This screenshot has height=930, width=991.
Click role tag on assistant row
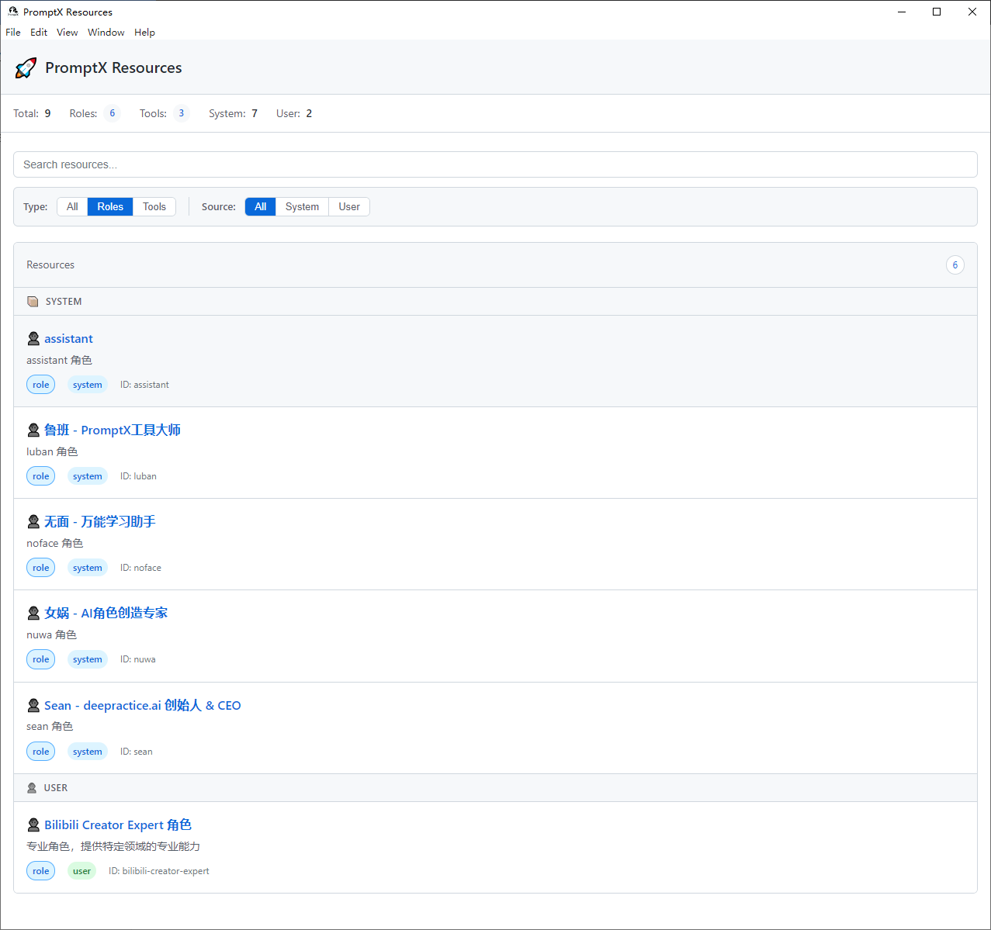click(41, 385)
